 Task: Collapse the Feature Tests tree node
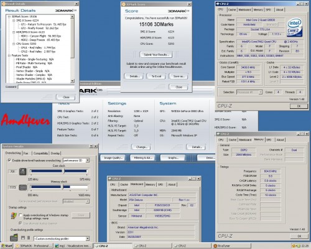pyautogui.click(x=9, y=55)
